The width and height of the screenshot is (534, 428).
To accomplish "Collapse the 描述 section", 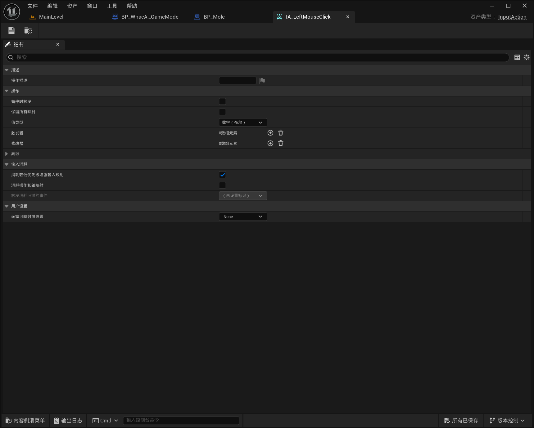I will 7,70.
